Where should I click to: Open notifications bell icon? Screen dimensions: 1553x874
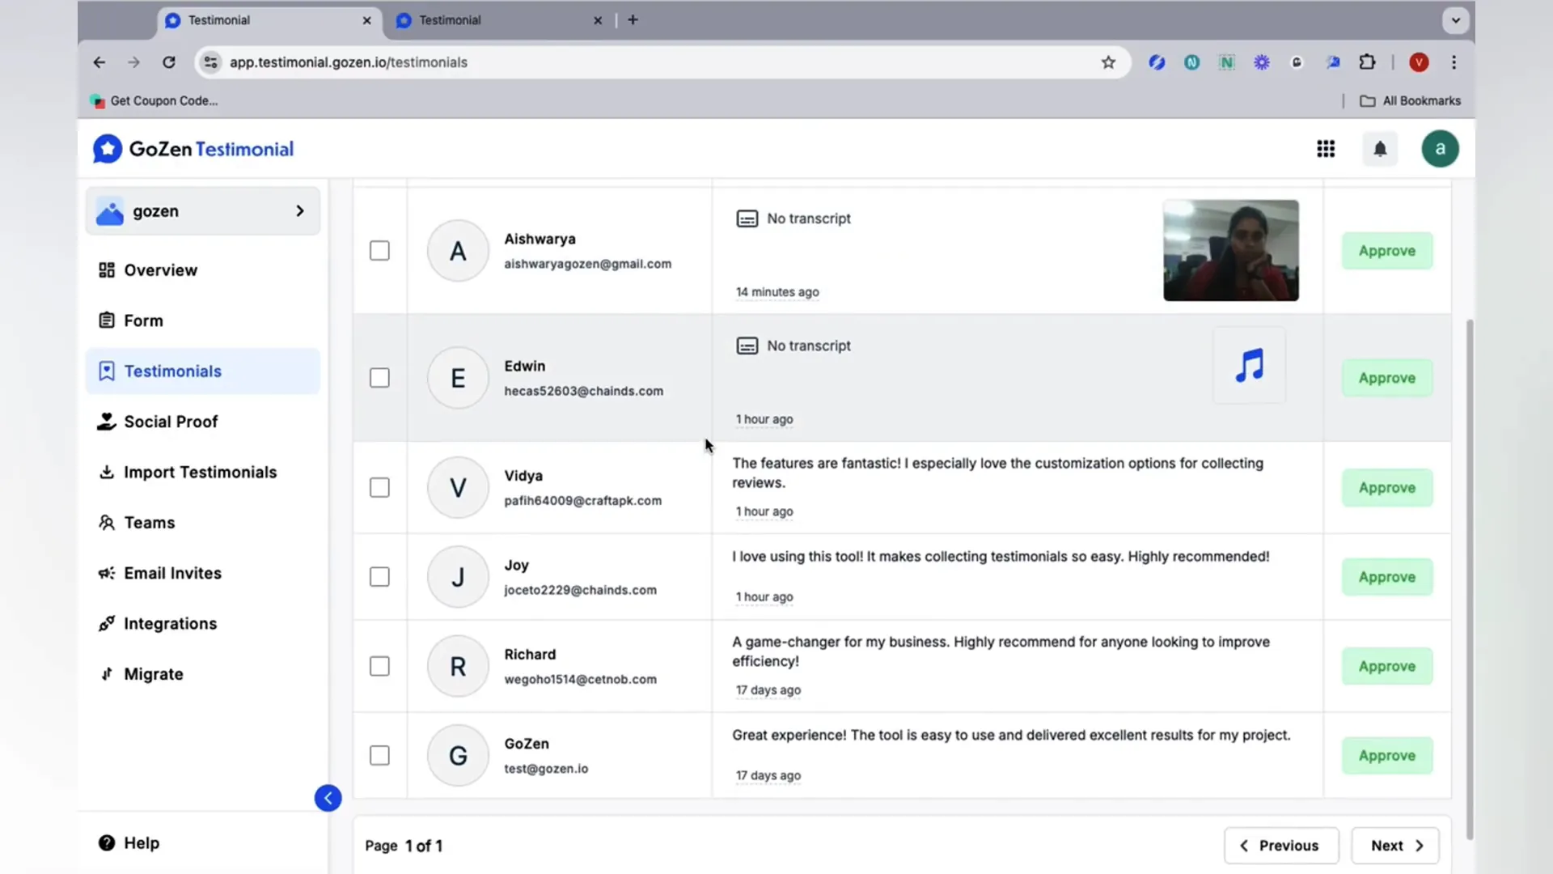coord(1380,149)
